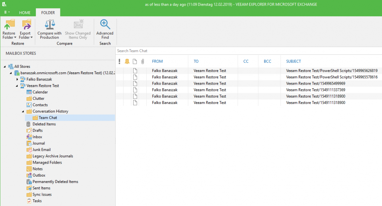The width and height of the screenshot is (382, 206).
Task: Open the Outbox folder
Action: coord(36,175)
